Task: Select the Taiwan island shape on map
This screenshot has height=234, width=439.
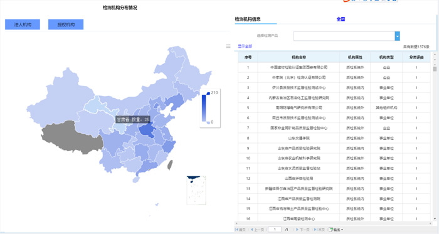Action: point(170,165)
